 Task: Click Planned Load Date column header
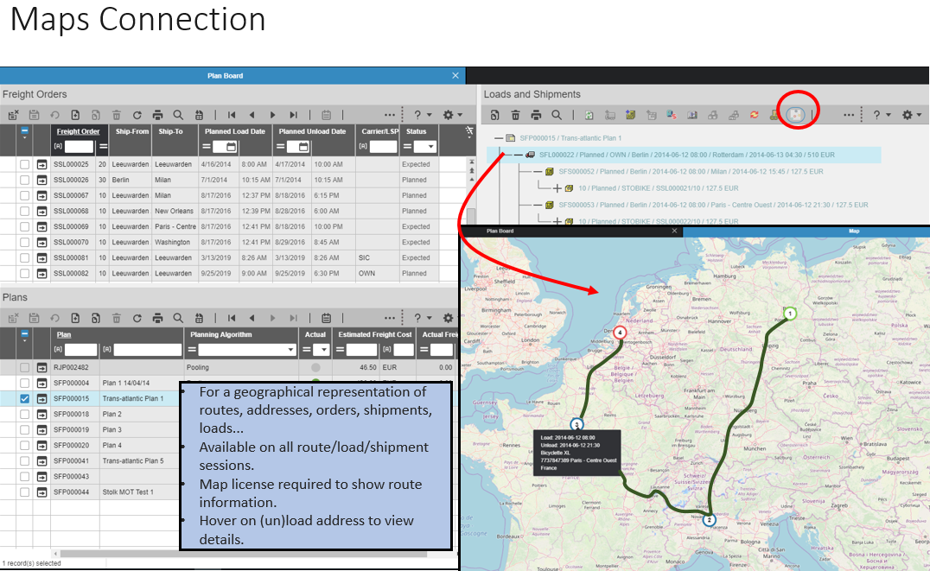point(235,131)
